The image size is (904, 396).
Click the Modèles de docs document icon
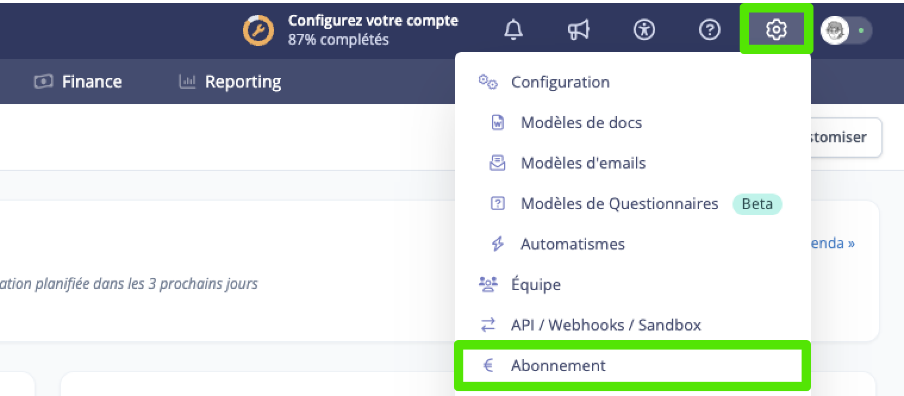(497, 123)
